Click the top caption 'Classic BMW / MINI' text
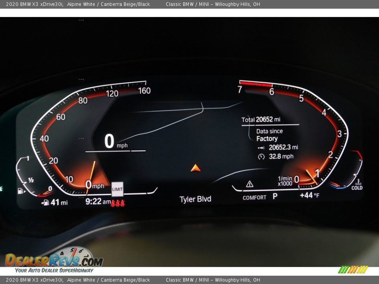Screen dimensions: 379x284 [187, 4]
